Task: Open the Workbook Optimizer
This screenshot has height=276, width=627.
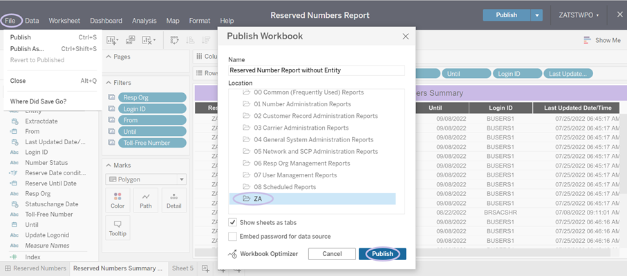Action: [x=263, y=254]
